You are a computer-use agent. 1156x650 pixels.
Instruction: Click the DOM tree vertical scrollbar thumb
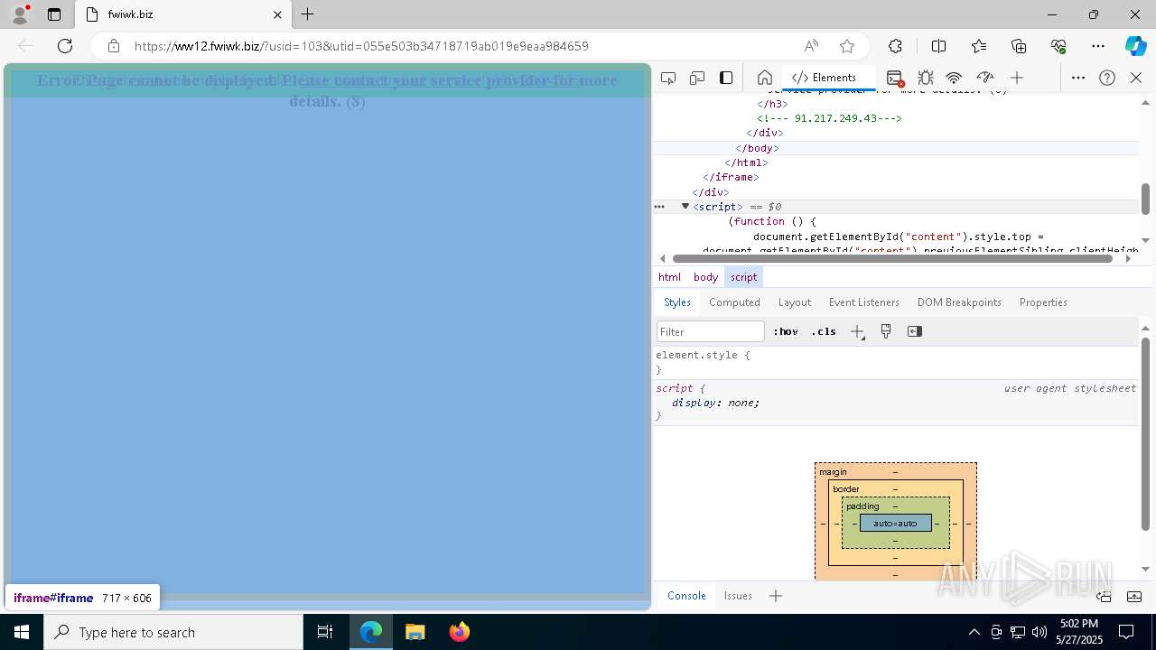pos(1145,199)
